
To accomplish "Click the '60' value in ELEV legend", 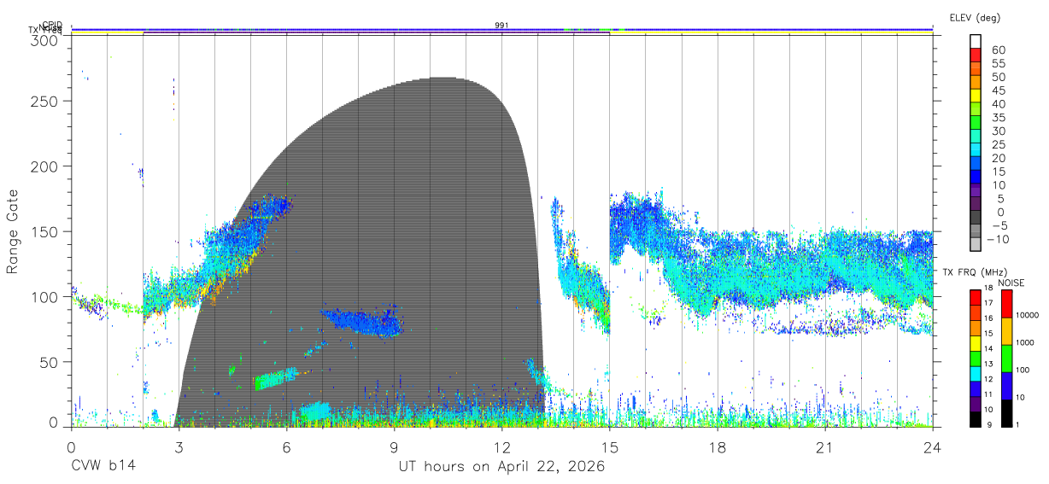I will point(998,50).
